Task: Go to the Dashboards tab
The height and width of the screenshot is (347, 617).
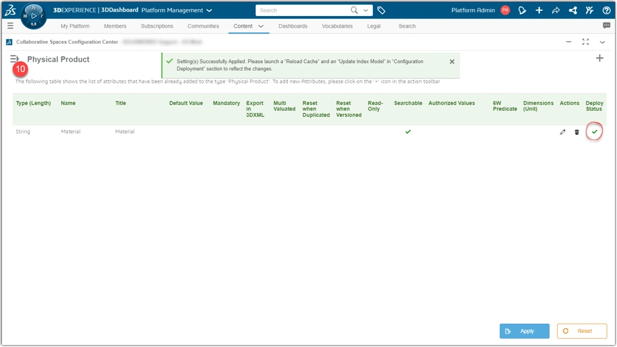Action: 293,26
